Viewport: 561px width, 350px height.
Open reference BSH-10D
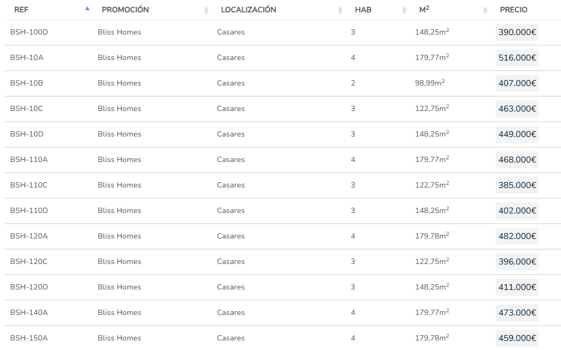(x=27, y=134)
